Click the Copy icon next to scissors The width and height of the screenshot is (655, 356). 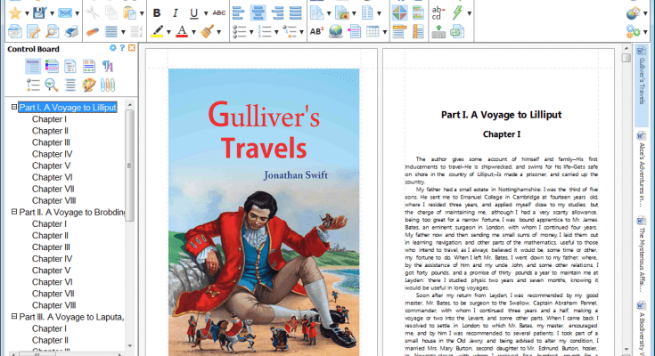[x=111, y=13]
